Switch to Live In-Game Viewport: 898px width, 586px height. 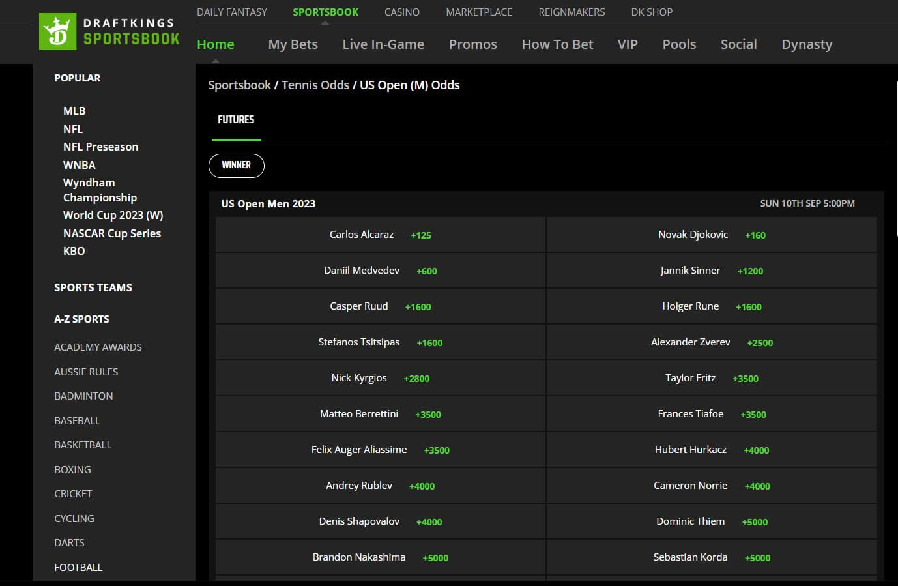pyautogui.click(x=383, y=44)
